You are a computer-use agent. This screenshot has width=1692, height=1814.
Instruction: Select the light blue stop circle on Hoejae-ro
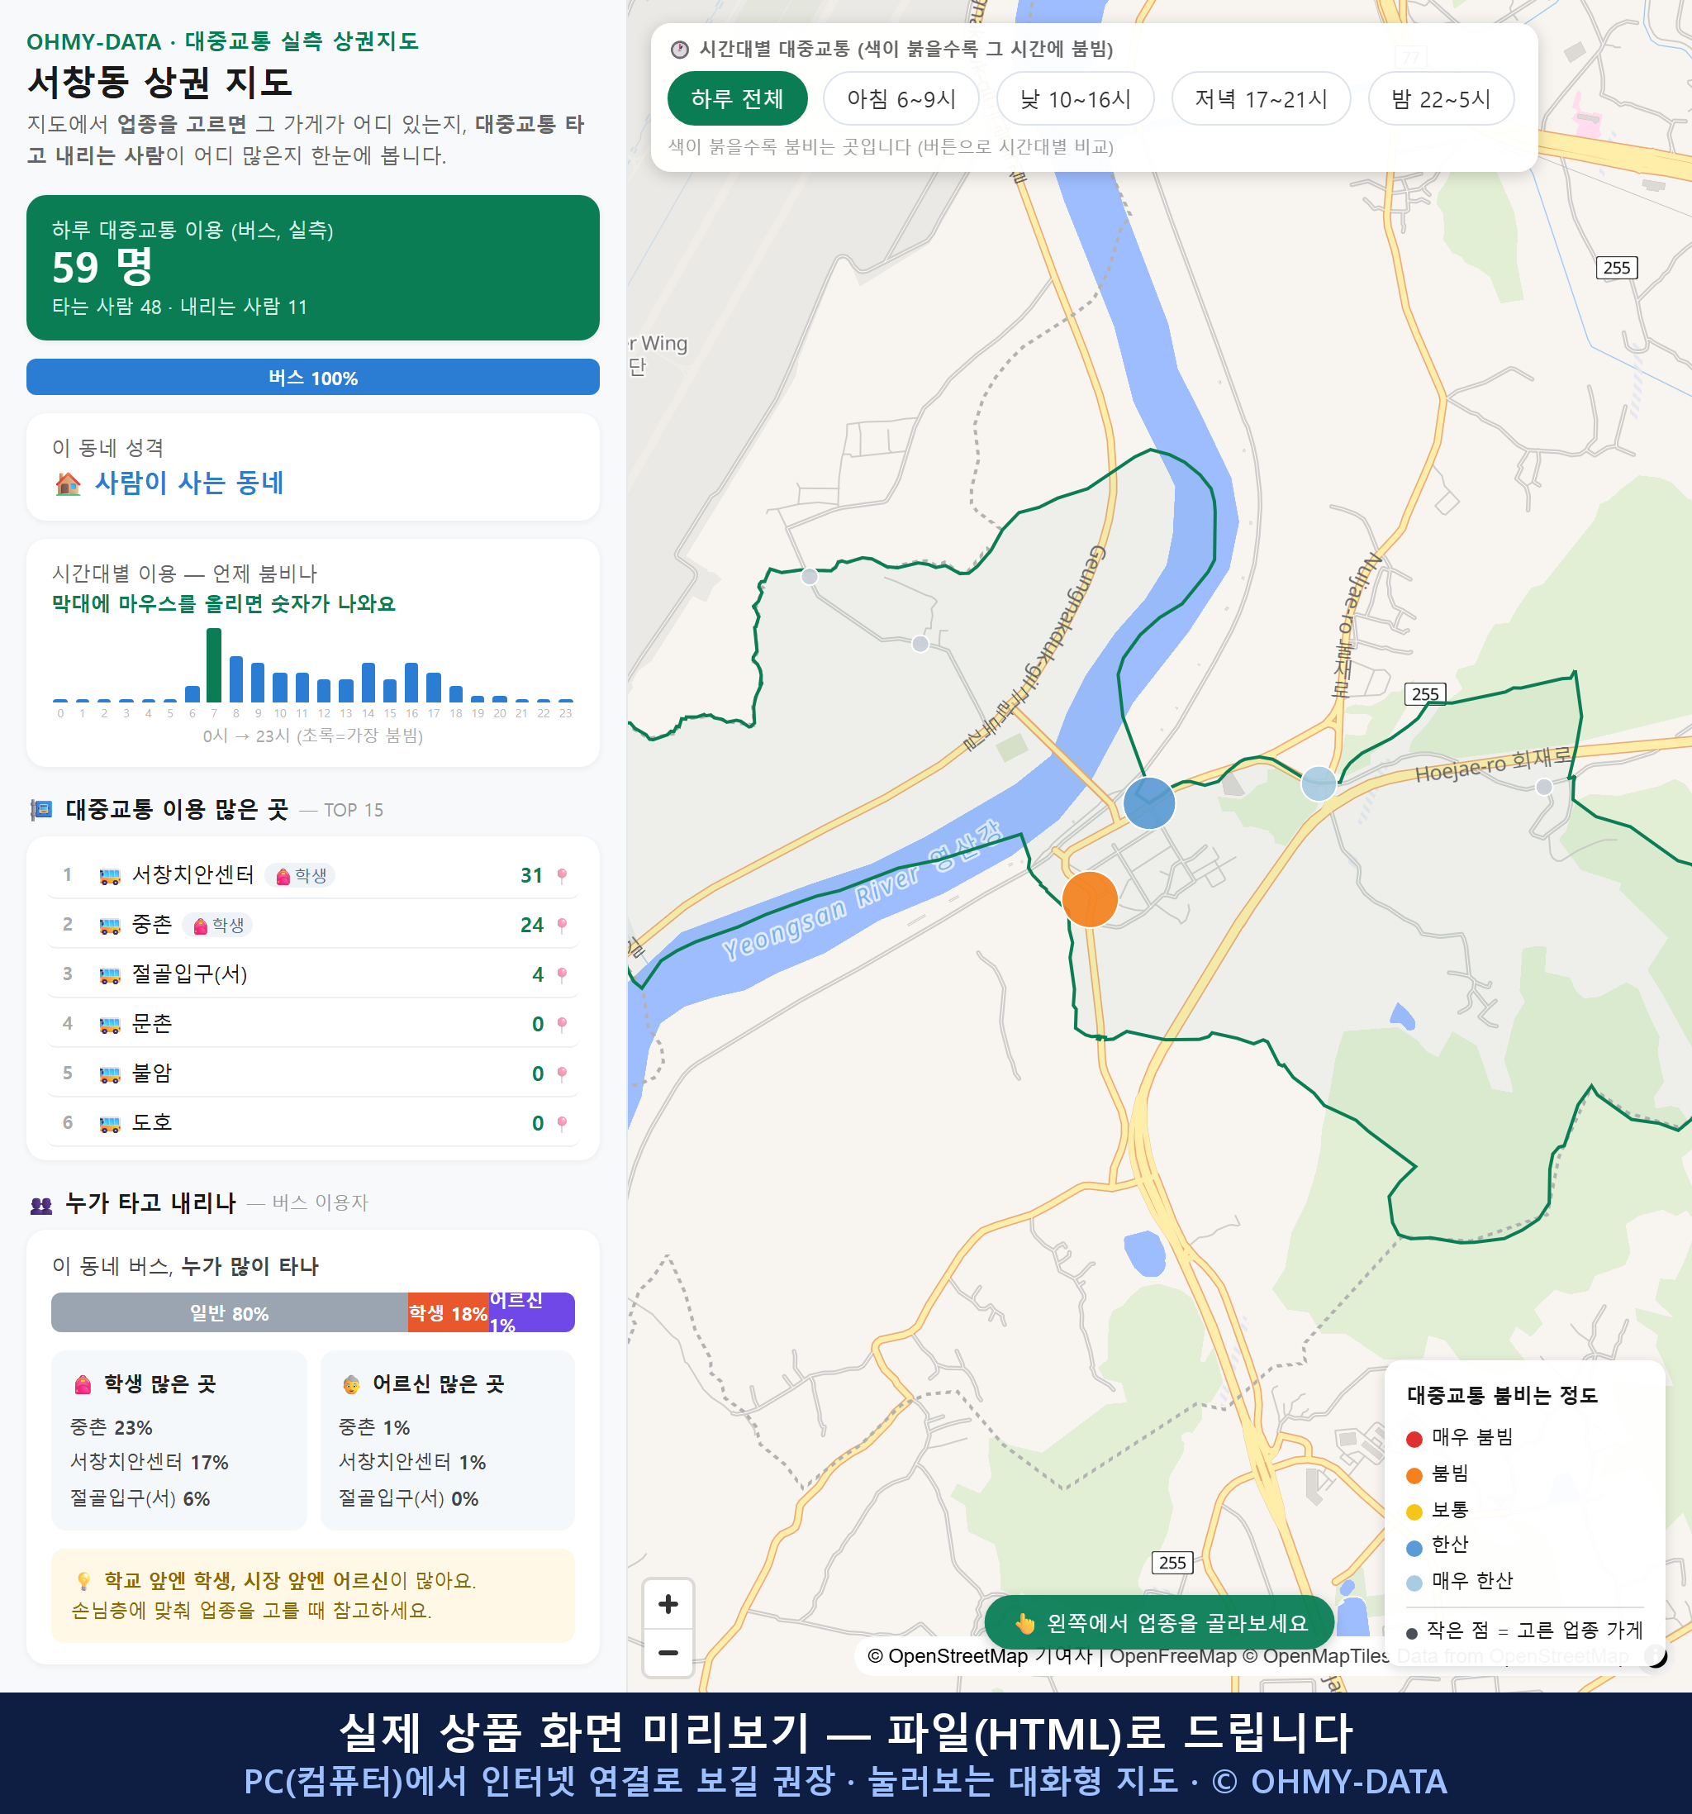pos(1318,783)
